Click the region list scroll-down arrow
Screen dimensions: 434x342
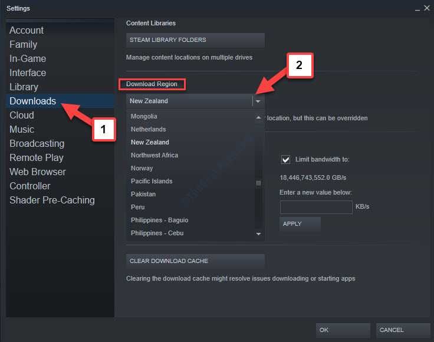click(258, 234)
